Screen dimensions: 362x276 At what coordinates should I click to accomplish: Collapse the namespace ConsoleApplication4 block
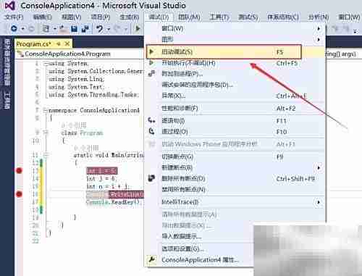click(46, 111)
